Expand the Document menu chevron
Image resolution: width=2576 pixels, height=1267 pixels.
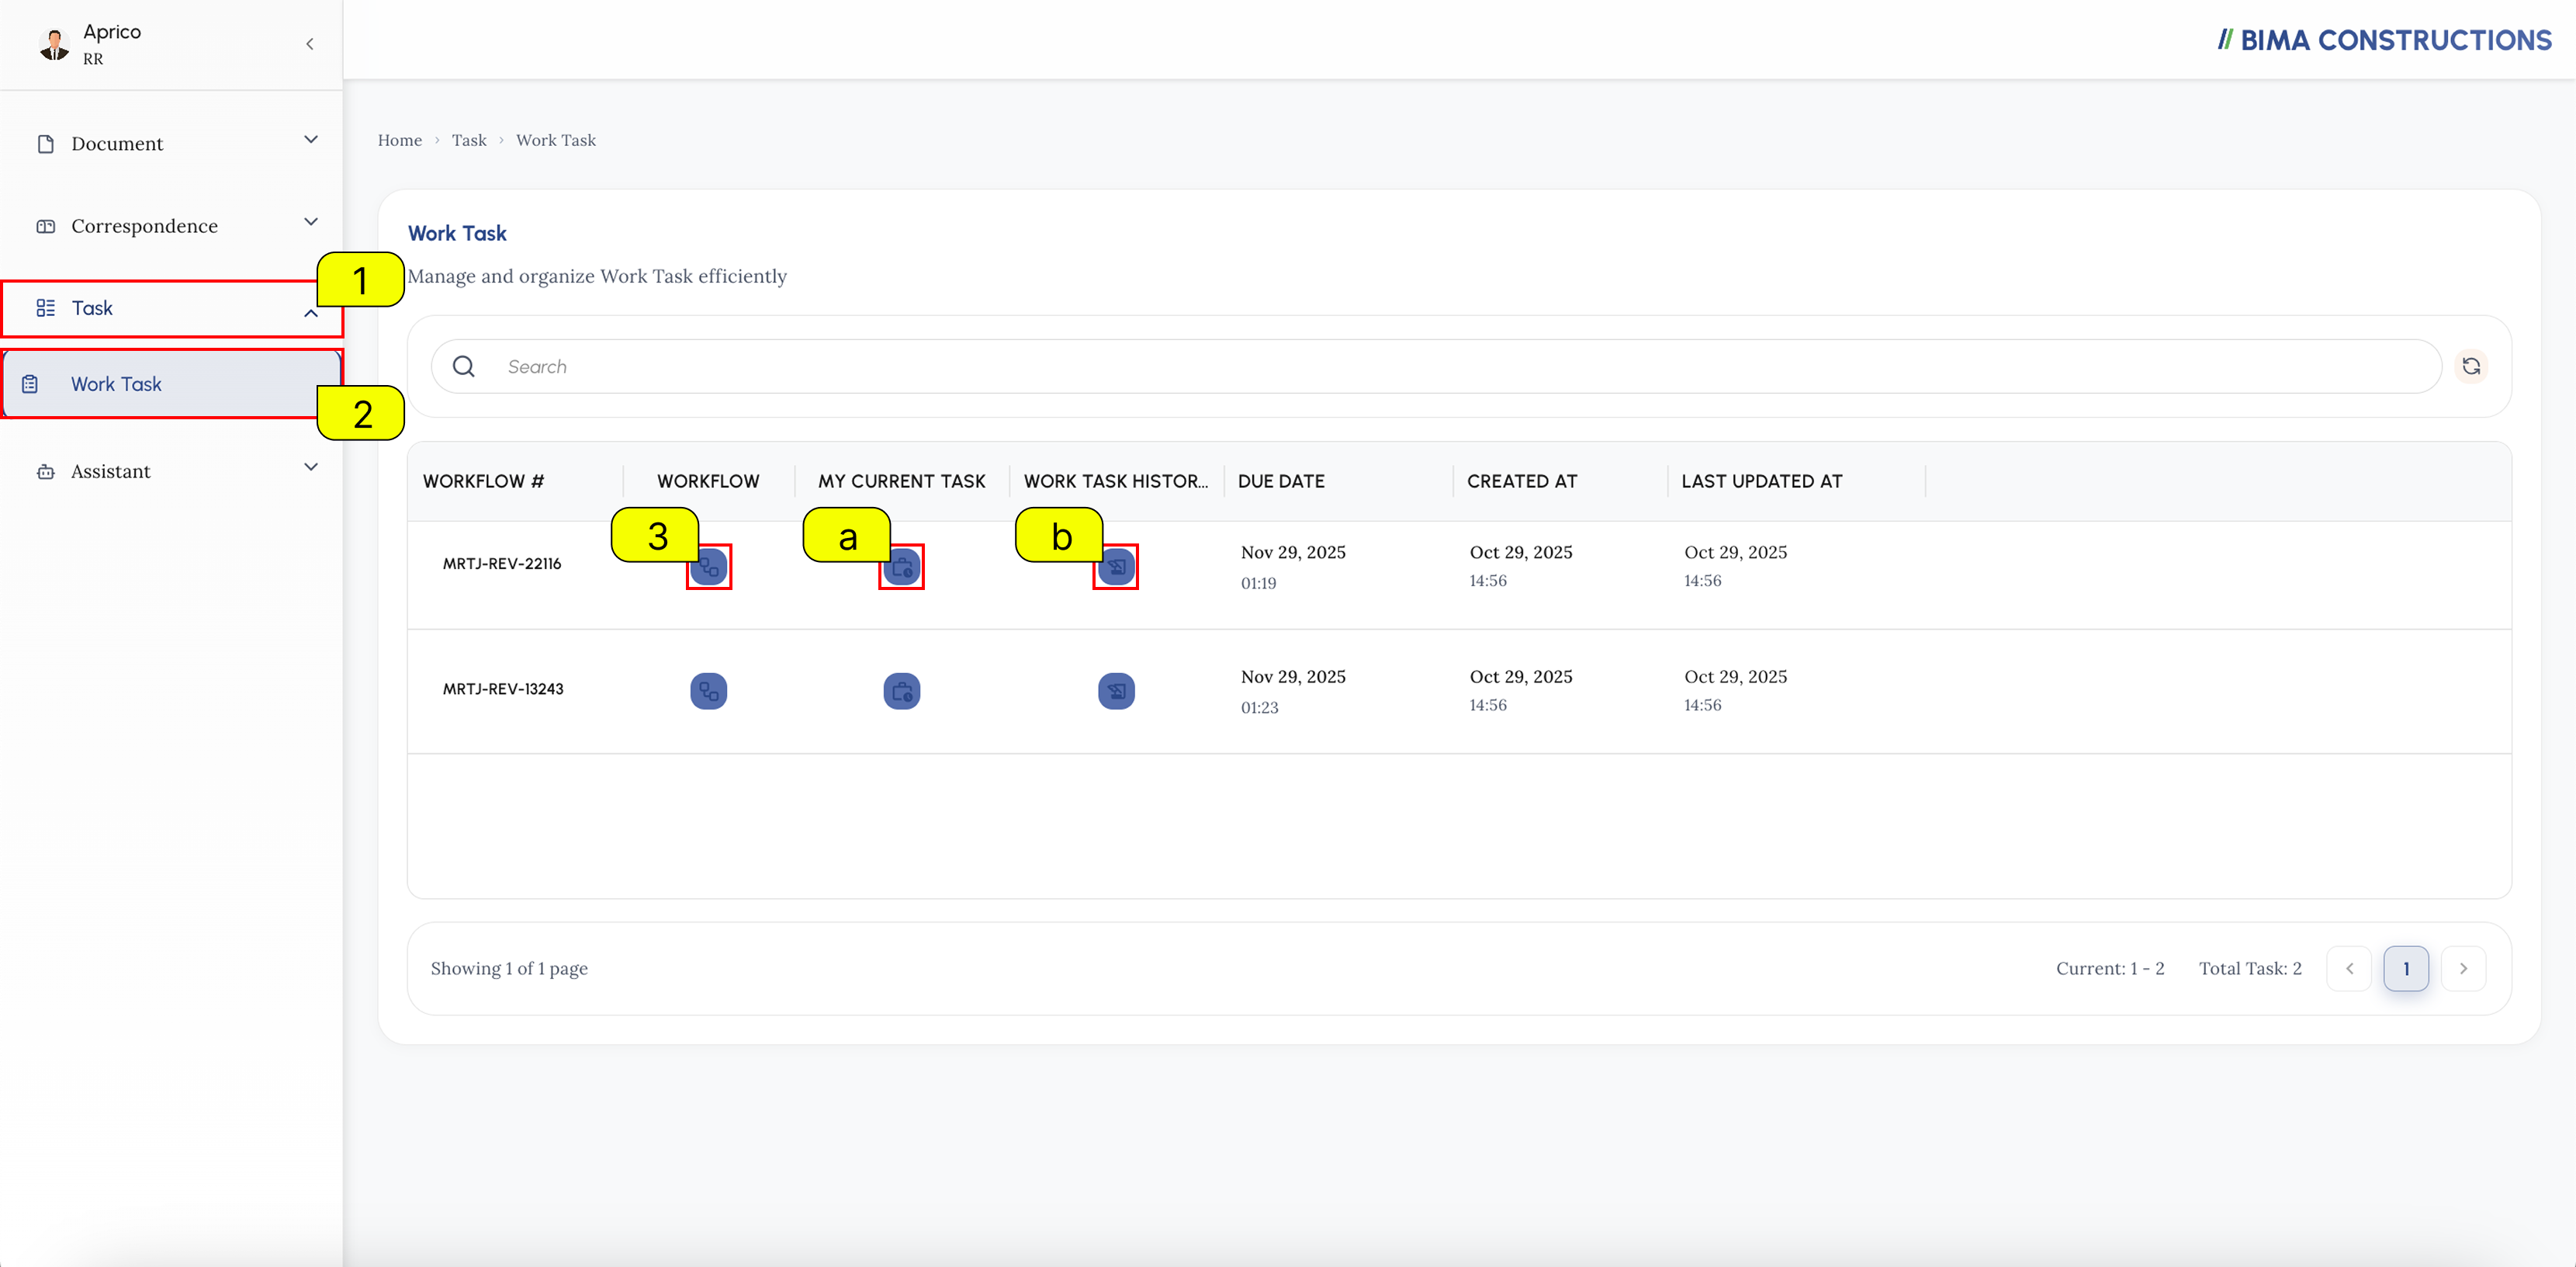point(311,140)
